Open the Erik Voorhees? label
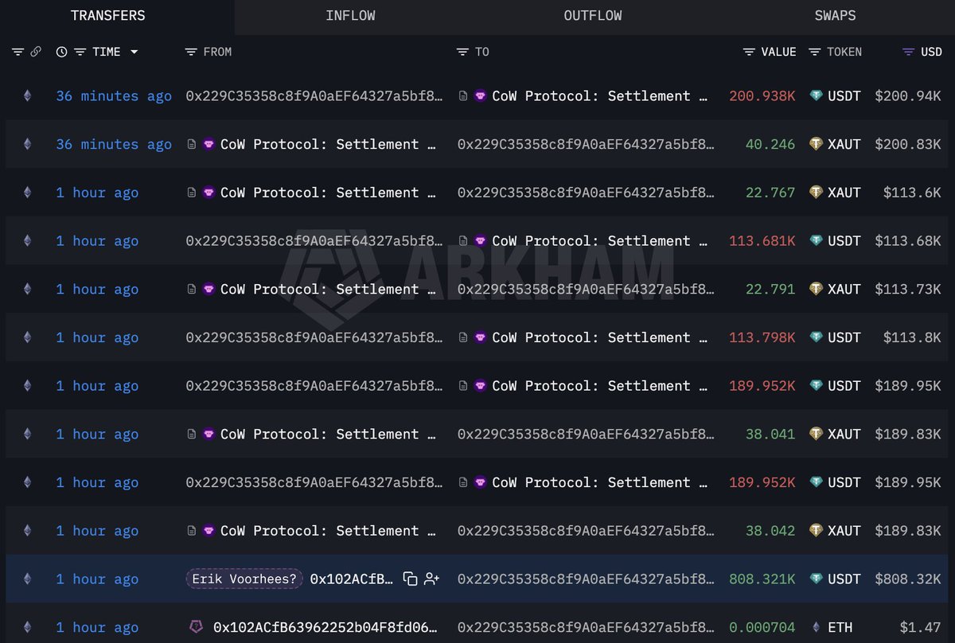This screenshot has width=955, height=643. click(x=244, y=579)
